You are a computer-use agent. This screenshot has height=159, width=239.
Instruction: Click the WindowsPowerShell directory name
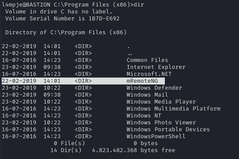pos(156,136)
